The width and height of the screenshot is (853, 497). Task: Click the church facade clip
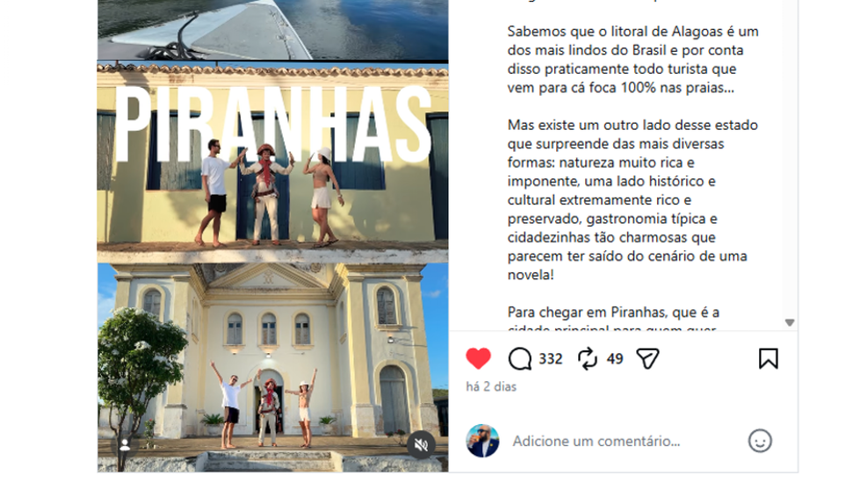pyautogui.click(x=272, y=368)
